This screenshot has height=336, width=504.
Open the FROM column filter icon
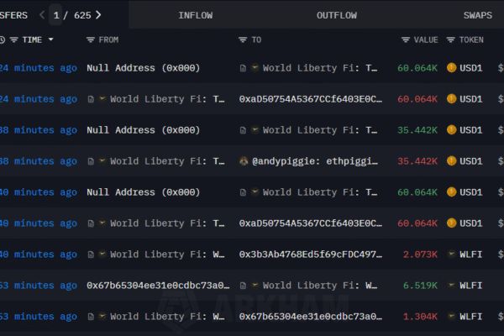tap(91, 39)
